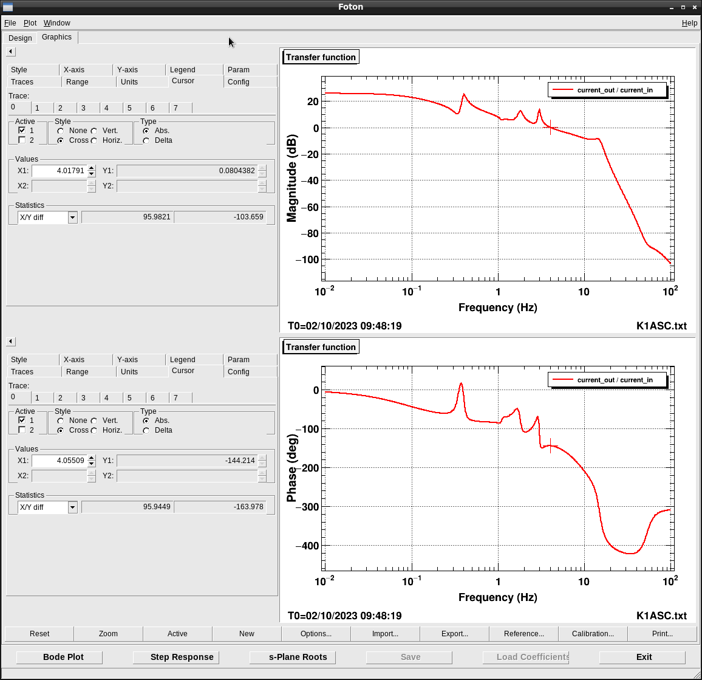Decrement X1 value in the lower cursor panel
This screenshot has height=680, width=702.
[x=91, y=464]
